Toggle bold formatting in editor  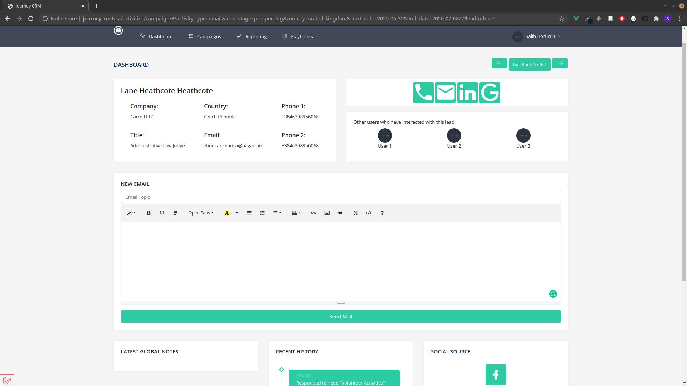pyautogui.click(x=148, y=213)
